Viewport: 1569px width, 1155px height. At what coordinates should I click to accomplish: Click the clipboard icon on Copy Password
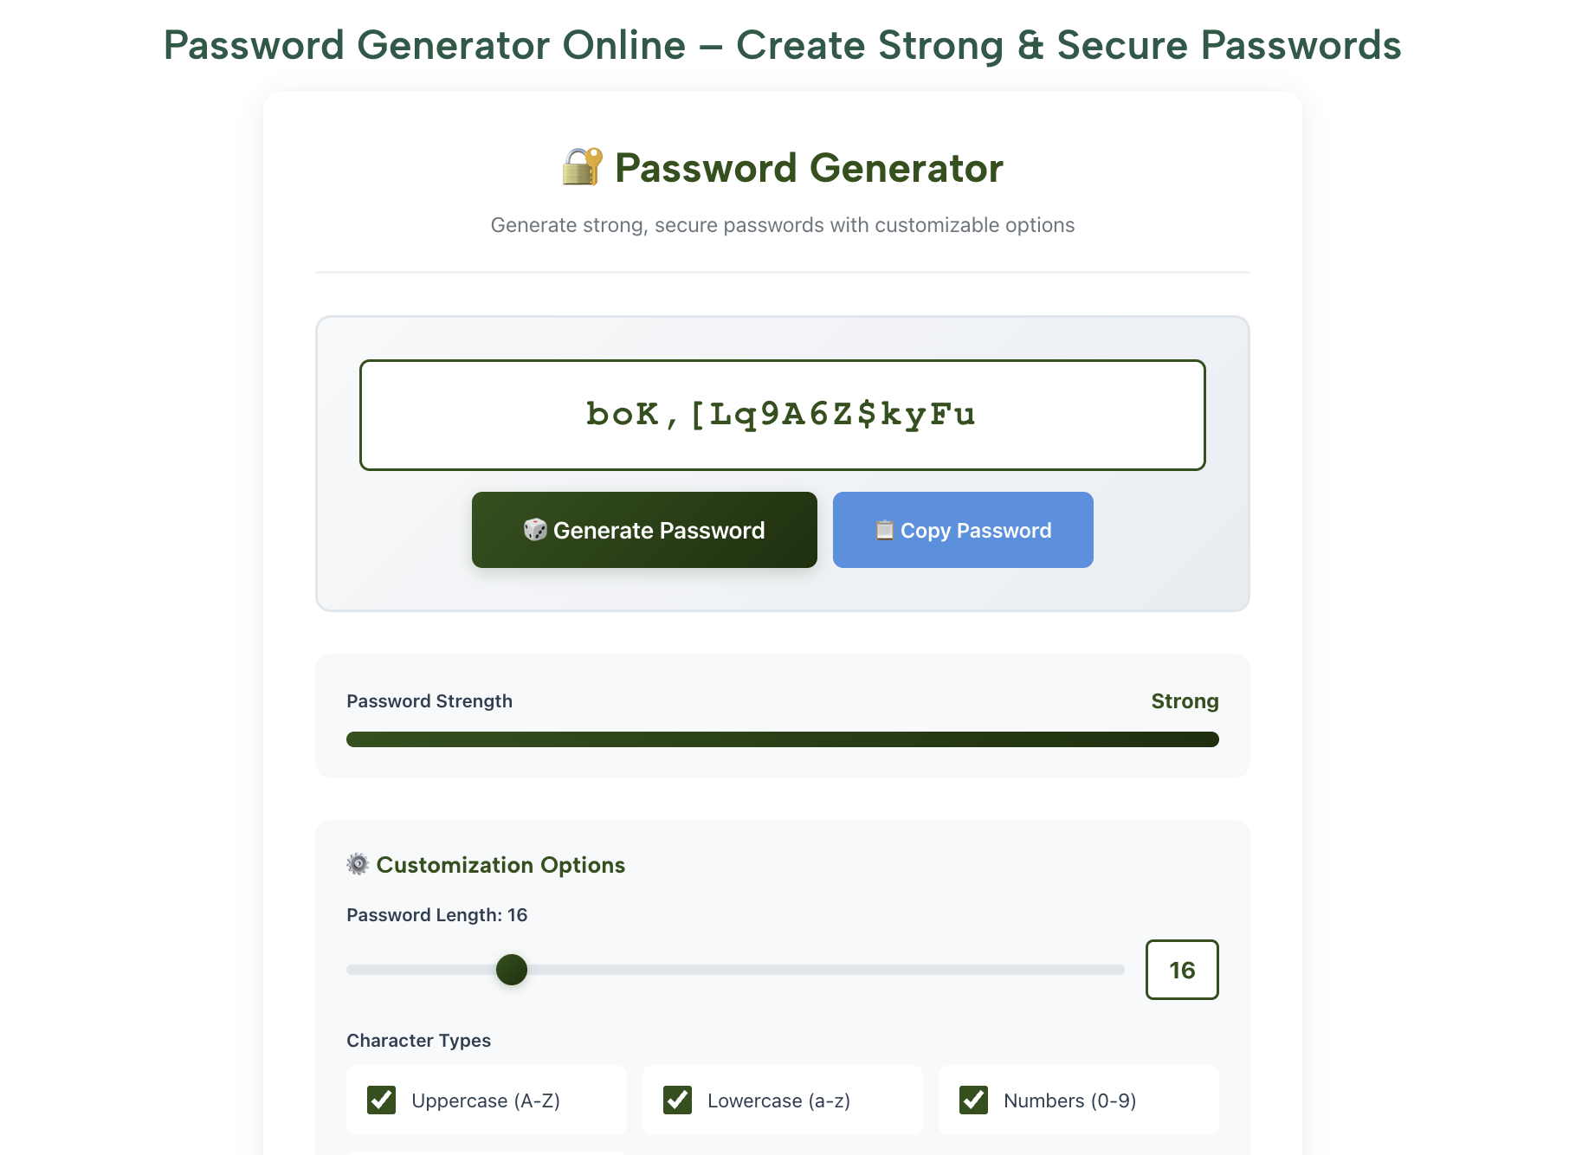885,530
